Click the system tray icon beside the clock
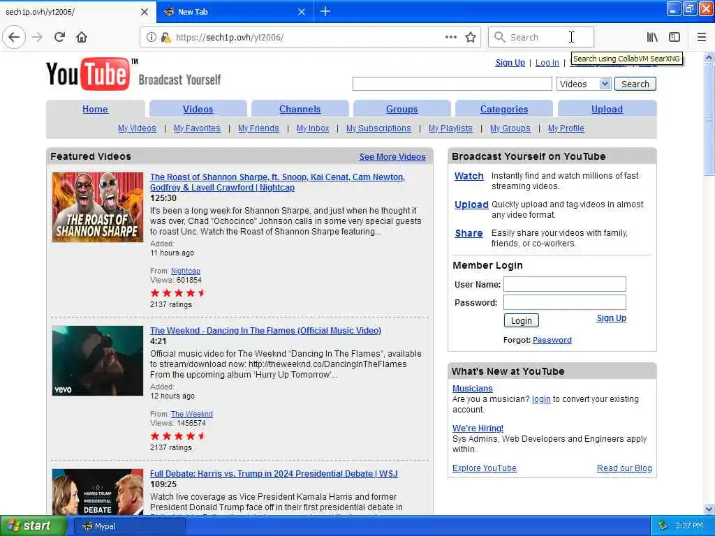Viewport: 715px width, 536px height. tap(663, 526)
